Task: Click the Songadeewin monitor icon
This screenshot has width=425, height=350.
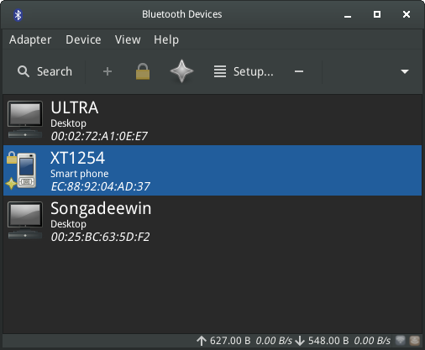Action: [25, 220]
